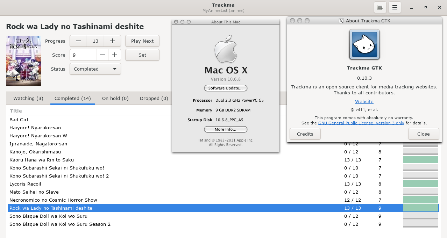Select Necronomico no Cosmic Horror Show
Viewport: 447px width, 238px height.
[x=223, y=200]
